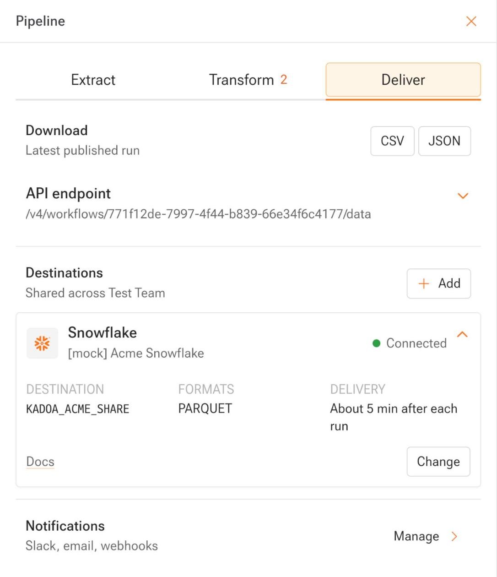This screenshot has height=577, width=497.
Task: Select the Deliver tab
Action: 403,80
